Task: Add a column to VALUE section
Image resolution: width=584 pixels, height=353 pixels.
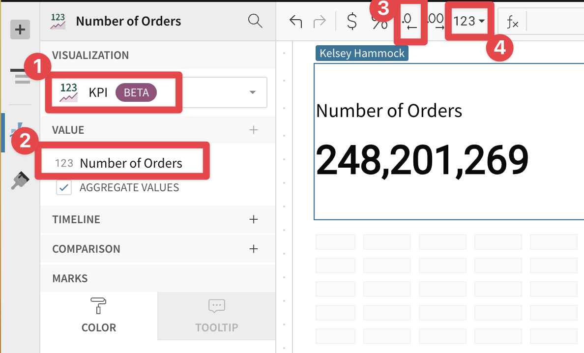Action: coord(254,130)
